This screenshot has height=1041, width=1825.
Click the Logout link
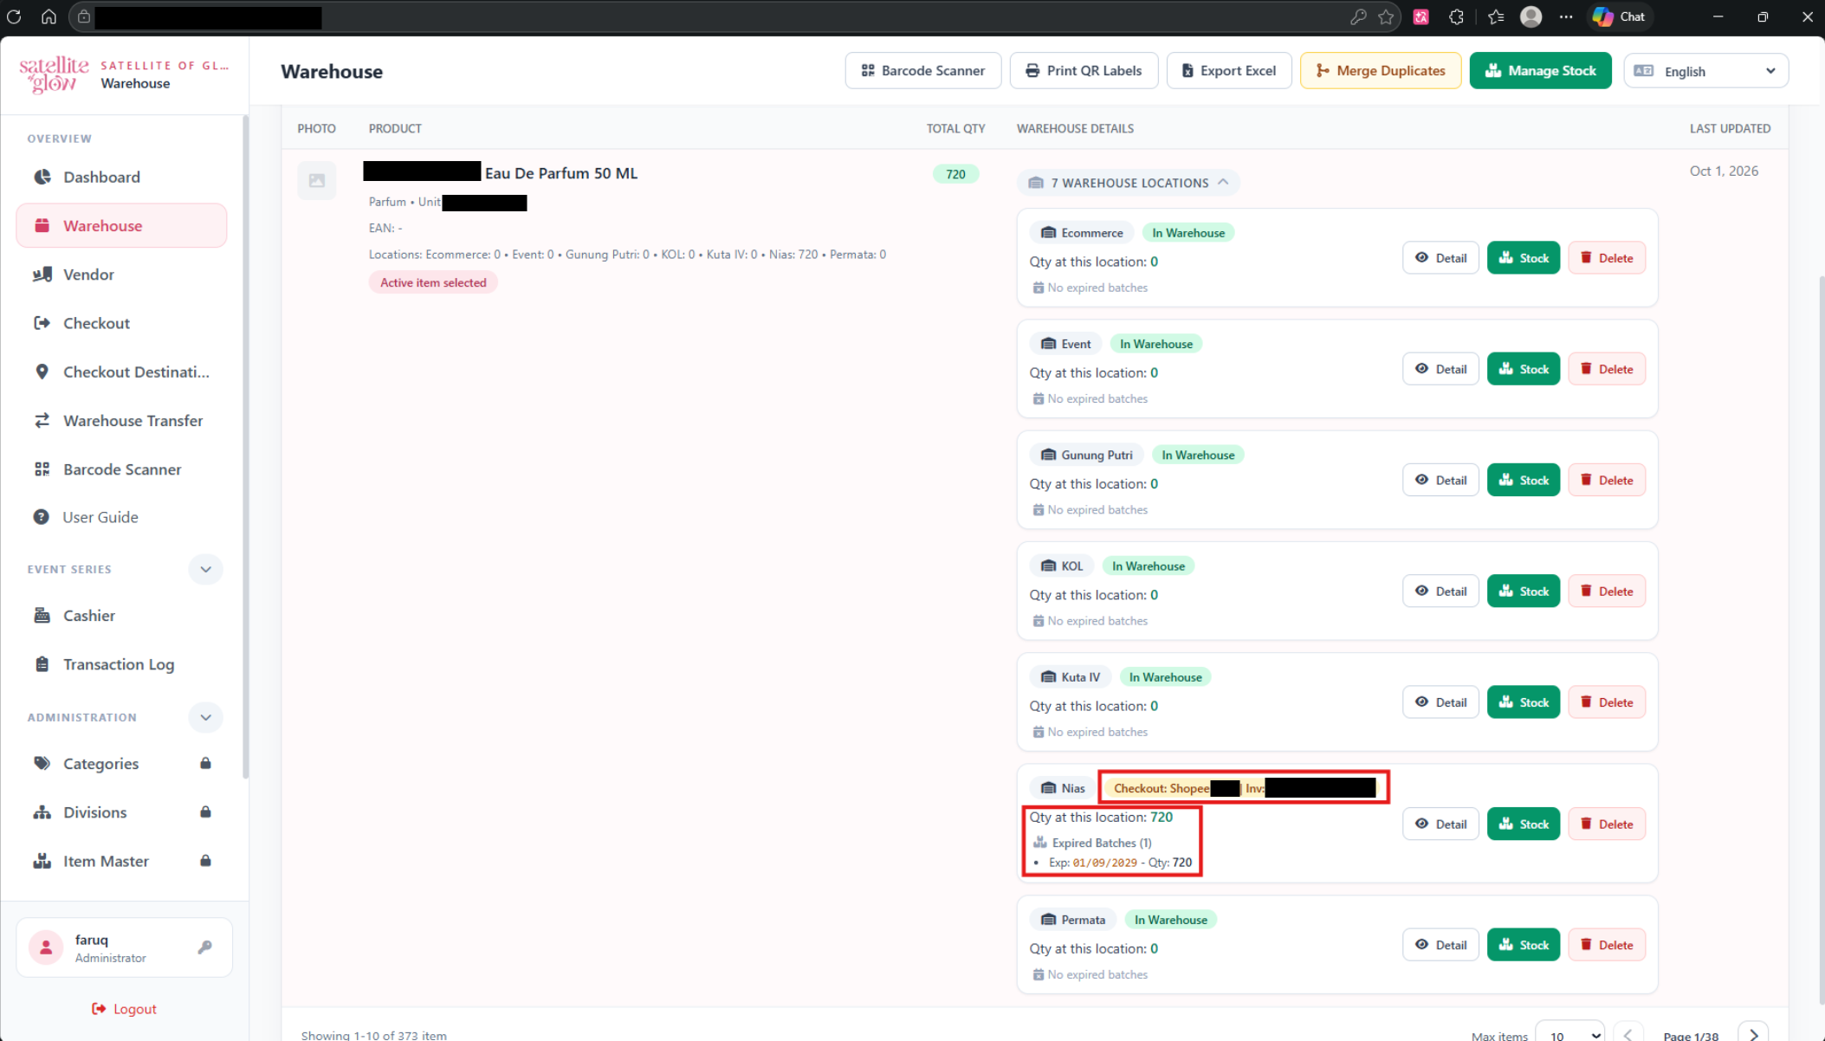point(124,1009)
